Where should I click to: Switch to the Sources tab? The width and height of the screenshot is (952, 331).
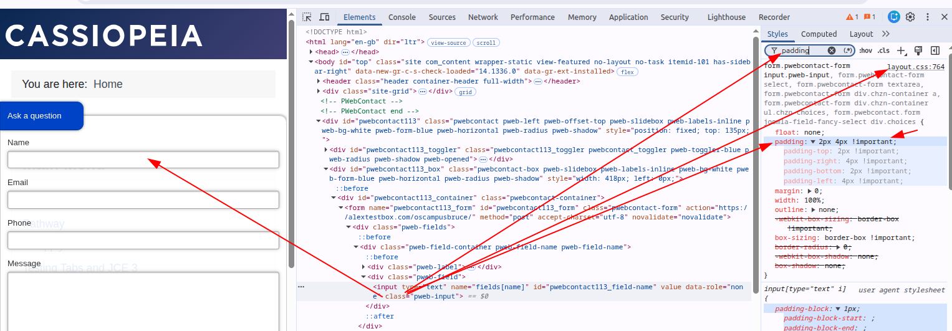pyautogui.click(x=442, y=17)
